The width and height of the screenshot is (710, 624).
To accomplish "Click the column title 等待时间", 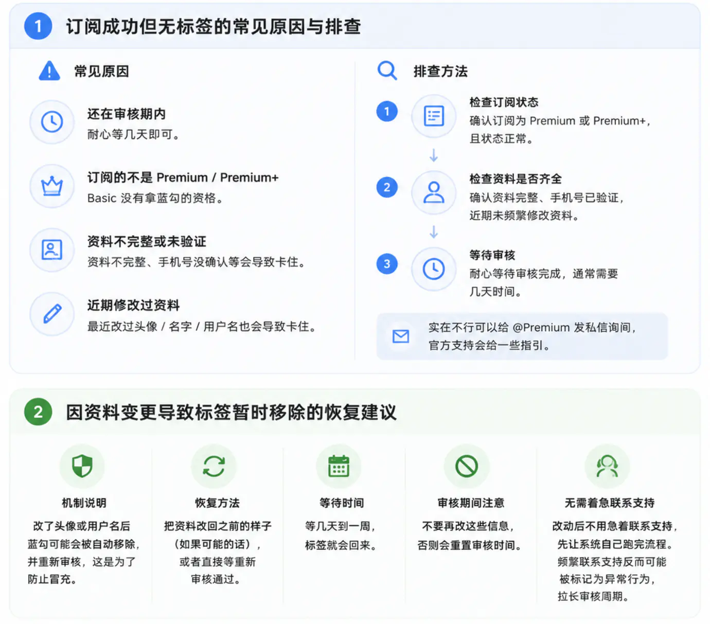I will pyautogui.click(x=342, y=503).
